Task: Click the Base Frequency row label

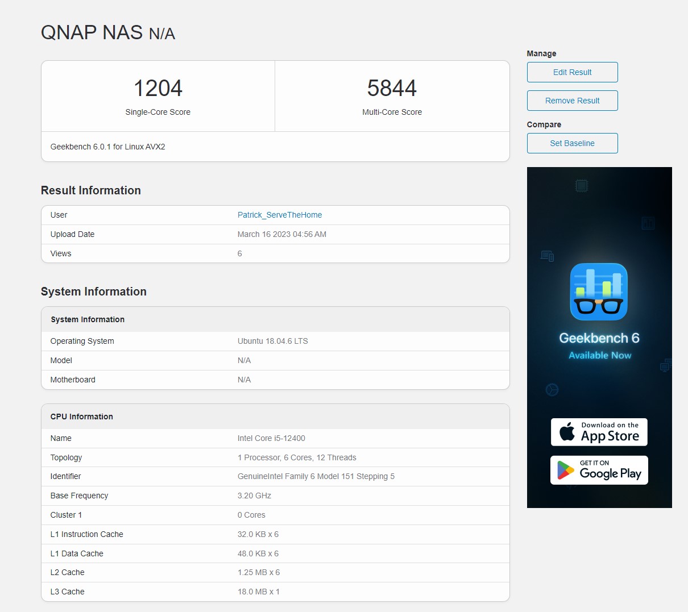Action: point(79,496)
